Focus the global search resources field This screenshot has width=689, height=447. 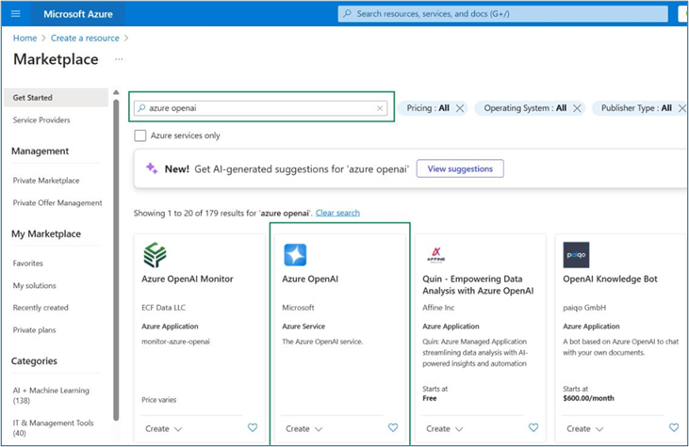[503, 13]
